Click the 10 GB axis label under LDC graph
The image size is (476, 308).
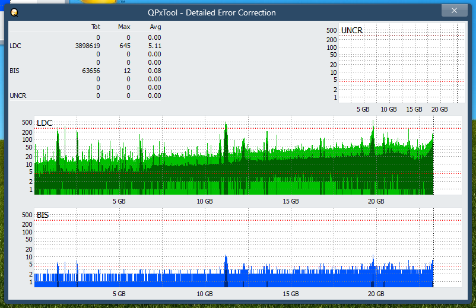(205, 201)
